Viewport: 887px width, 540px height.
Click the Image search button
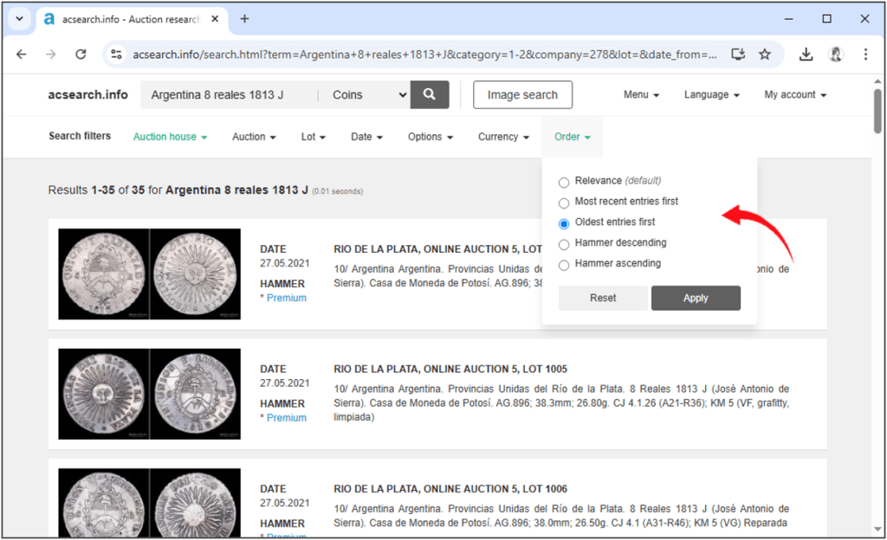point(522,95)
